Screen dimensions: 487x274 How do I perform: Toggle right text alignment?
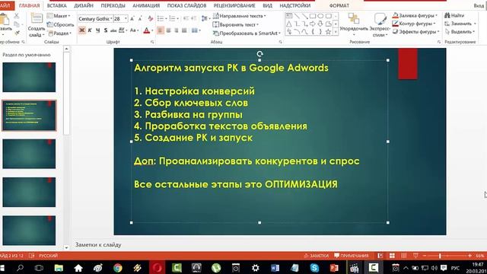pyautogui.click(x=177, y=30)
